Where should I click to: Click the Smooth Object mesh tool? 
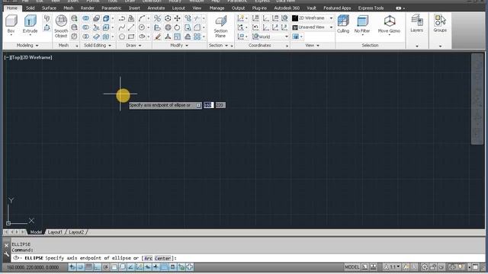(x=61, y=27)
